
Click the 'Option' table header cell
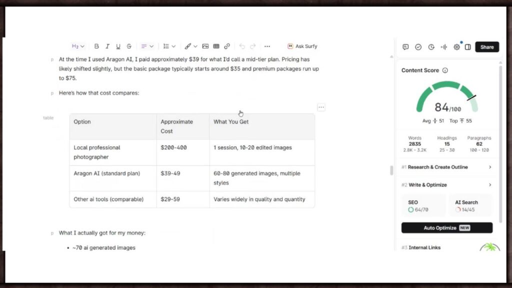(x=113, y=126)
